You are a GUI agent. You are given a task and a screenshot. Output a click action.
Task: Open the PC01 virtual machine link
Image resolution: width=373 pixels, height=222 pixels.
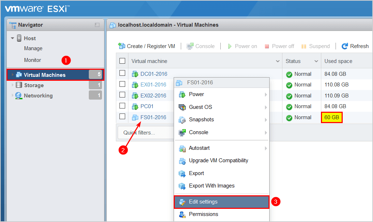(x=147, y=106)
